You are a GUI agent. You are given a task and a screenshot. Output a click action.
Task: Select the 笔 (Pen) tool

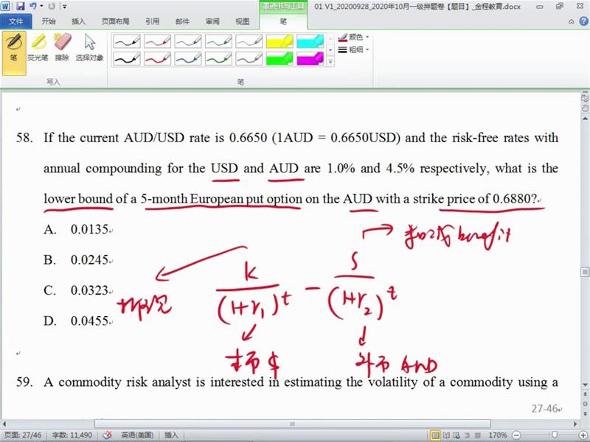[x=13, y=47]
